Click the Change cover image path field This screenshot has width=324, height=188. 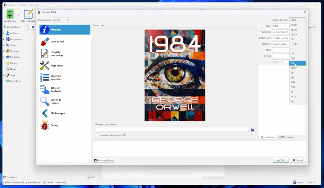[172, 129]
